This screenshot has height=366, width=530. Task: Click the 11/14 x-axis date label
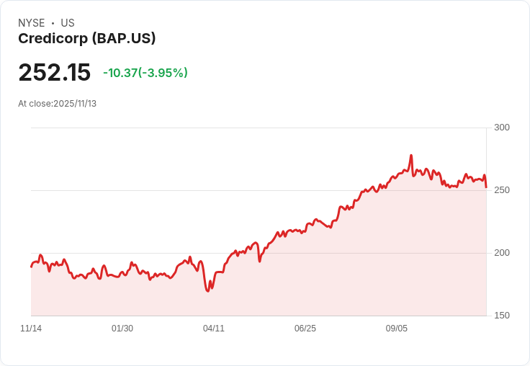(31, 329)
